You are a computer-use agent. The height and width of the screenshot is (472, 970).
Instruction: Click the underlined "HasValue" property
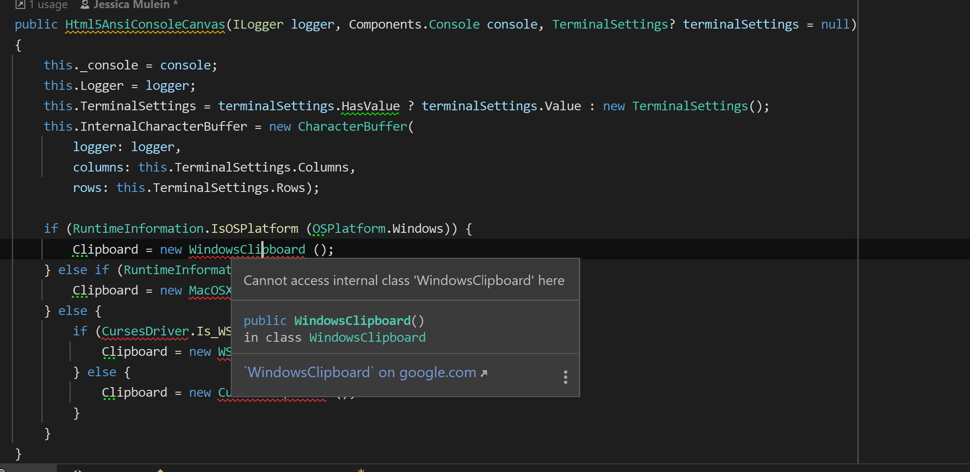[371, 106]
